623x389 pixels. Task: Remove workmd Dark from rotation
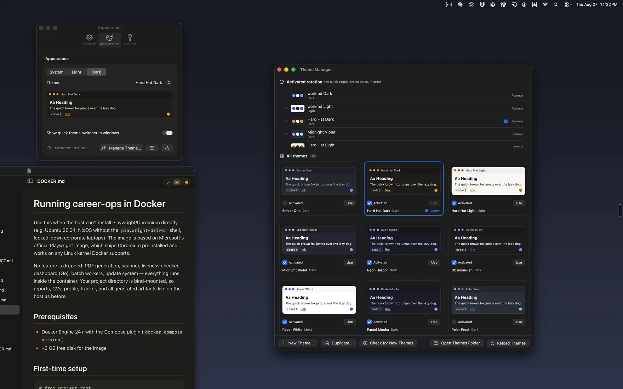coord(517,95)
